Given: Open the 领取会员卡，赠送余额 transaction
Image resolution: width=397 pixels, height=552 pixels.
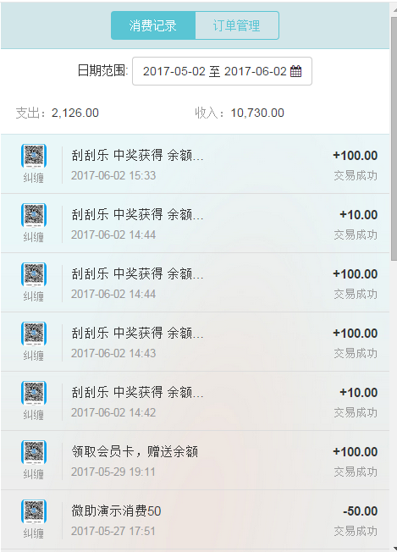Looking at the screenshot, I should pyautogui.click(x=195, y=460).
